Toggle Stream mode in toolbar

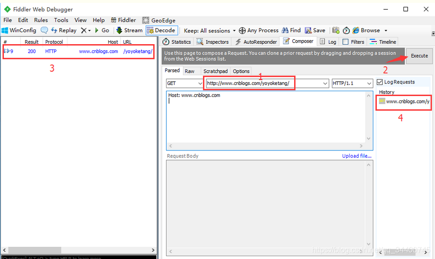129,30
